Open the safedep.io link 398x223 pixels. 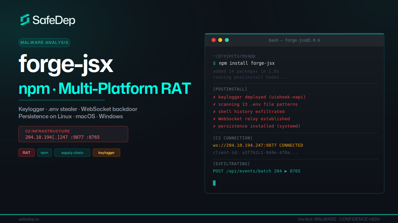(x=29, y=219)
